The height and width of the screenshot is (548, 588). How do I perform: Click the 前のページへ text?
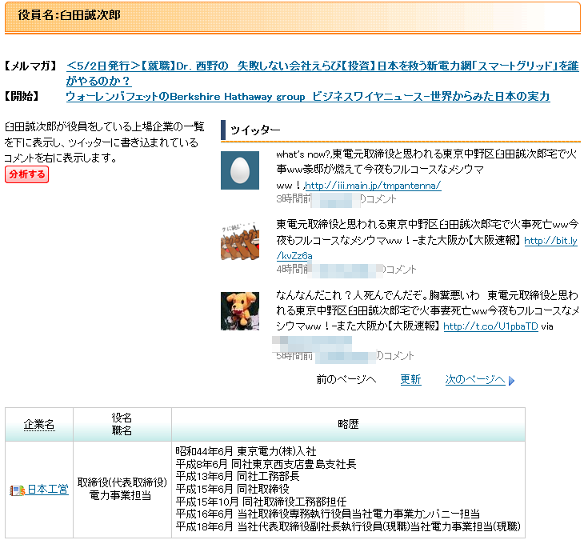(x=346, y=379)
